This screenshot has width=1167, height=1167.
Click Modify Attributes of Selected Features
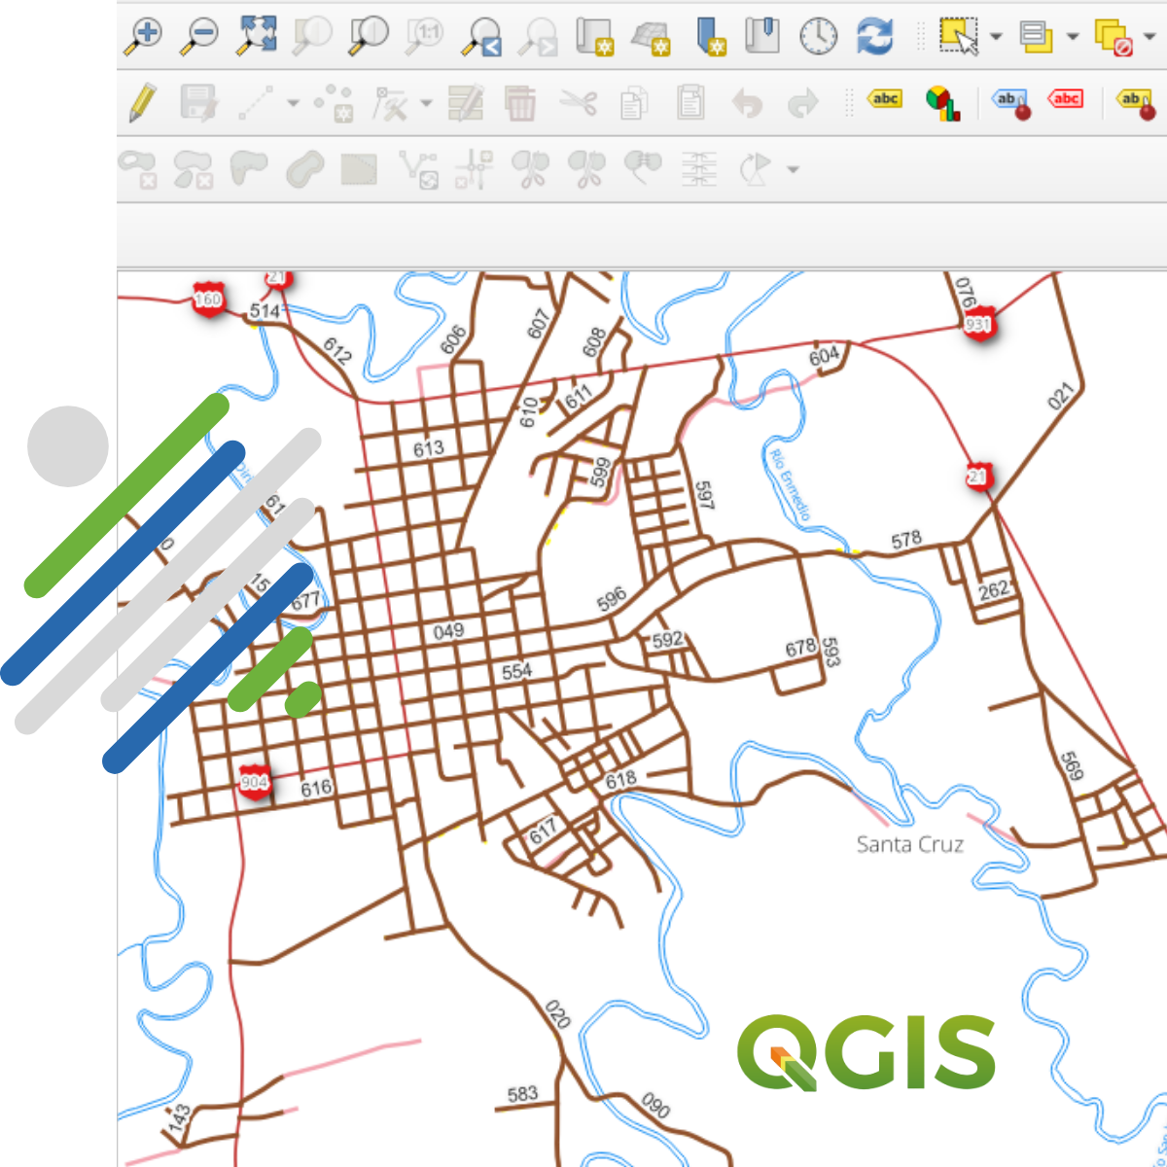pyautogui.click(x=466, y=102)
